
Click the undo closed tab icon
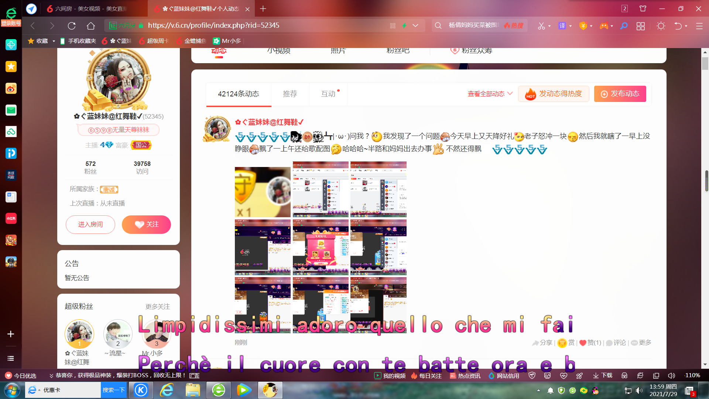678,26
